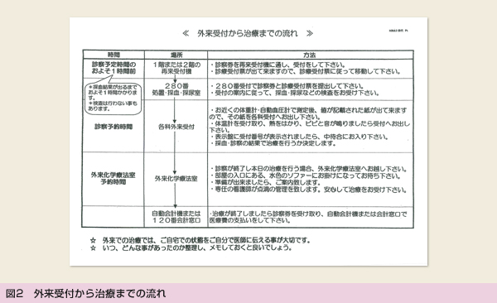Click the line 診察受付票が出て来ますので
497x303 pixels.
[306, 72]
